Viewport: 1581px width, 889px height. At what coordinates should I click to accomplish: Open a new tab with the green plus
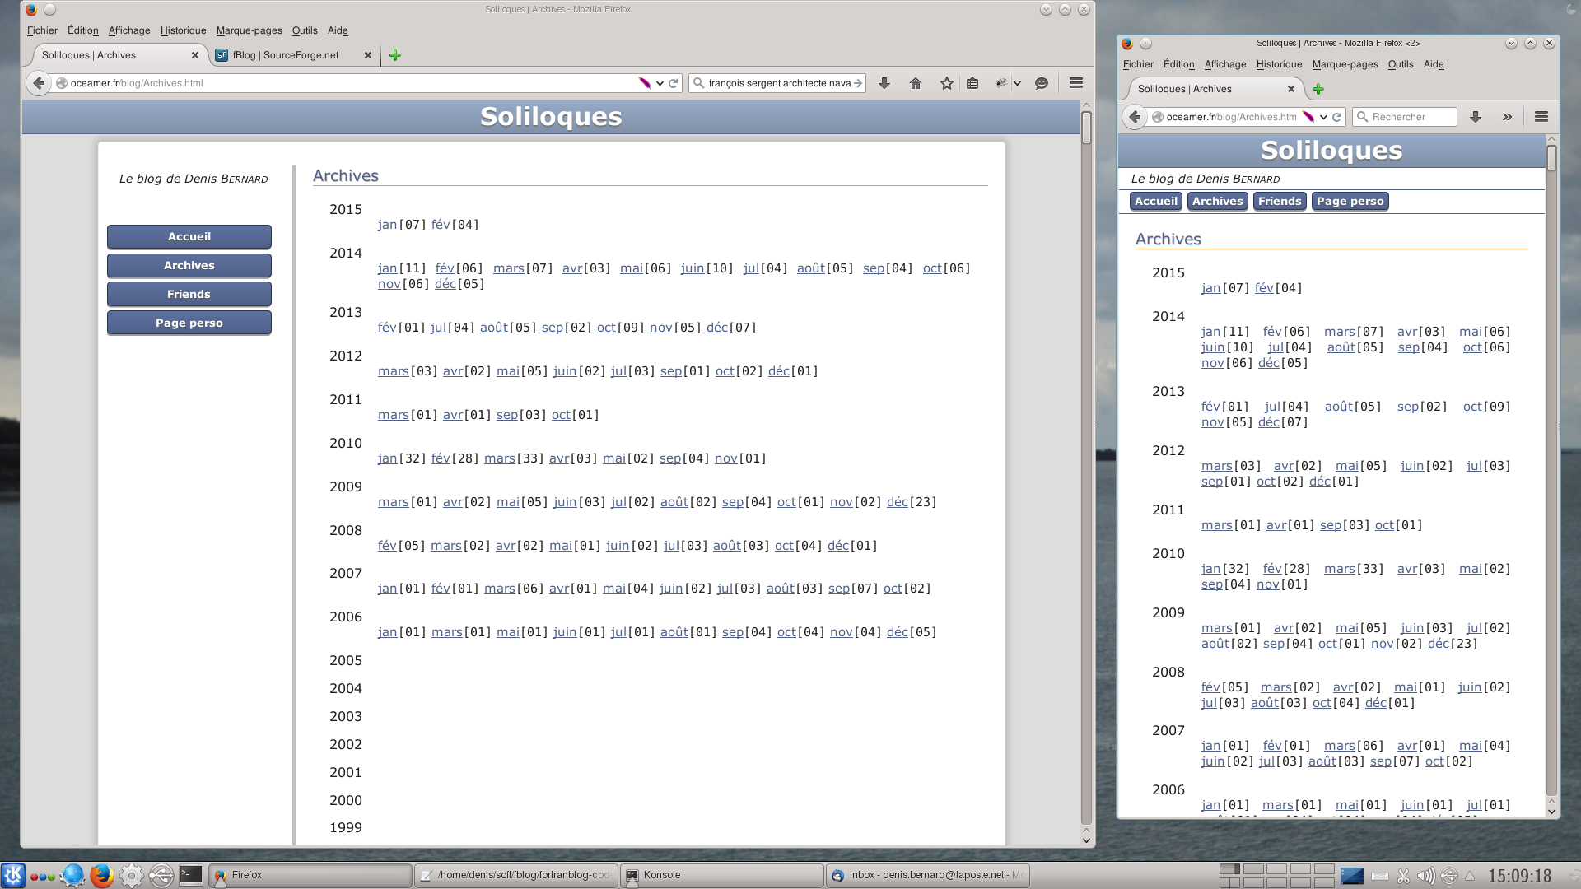(394, 55)
